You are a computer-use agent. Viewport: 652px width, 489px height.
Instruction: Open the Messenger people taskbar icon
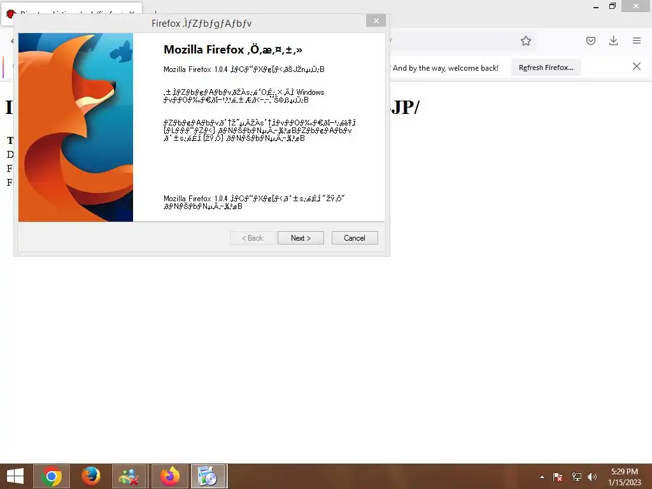click(129, 476)
